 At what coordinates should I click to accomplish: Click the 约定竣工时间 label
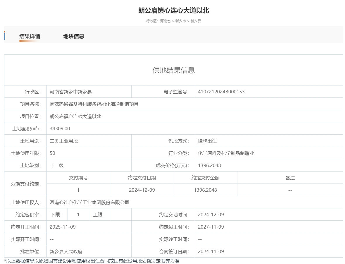[174, 227]
